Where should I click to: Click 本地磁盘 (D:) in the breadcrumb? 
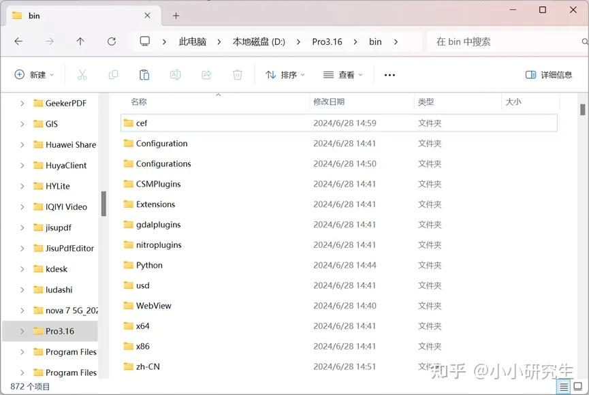(x=259, y=42)
